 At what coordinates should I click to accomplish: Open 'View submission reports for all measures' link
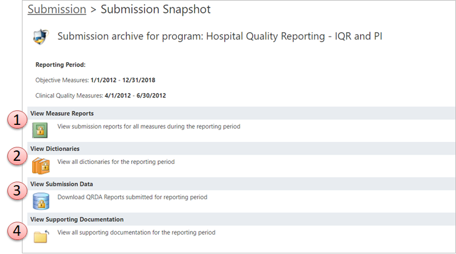click(x=149, y=127)
